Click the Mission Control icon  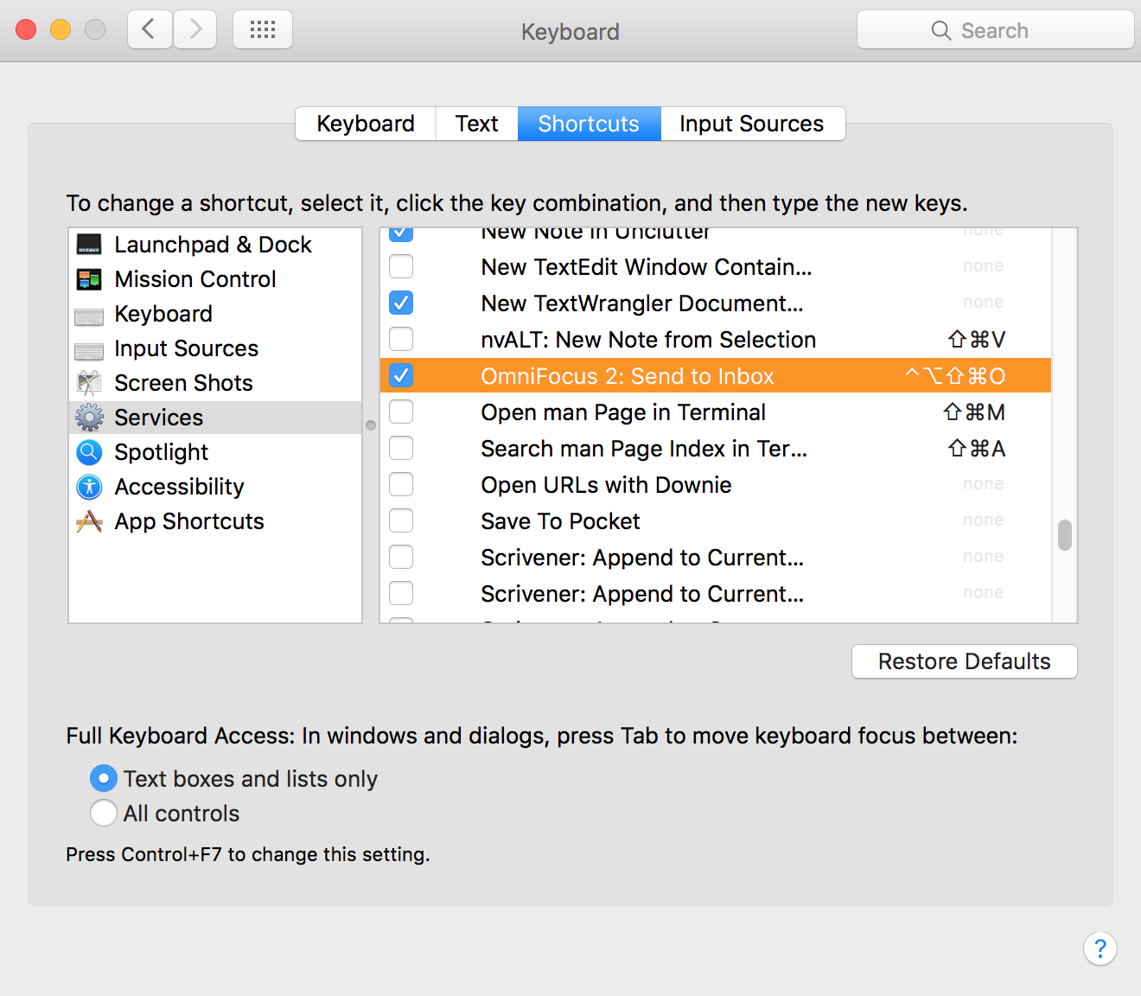point(89,279)
